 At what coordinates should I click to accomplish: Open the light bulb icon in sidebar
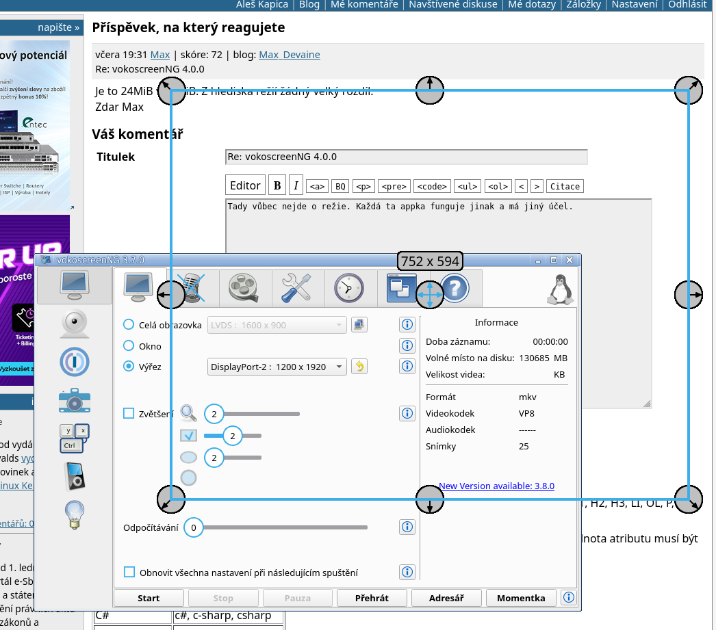[x=75, y=514]
